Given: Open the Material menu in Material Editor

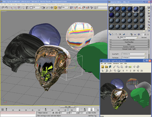Looking at the screenshot, I should click(111, 5).
